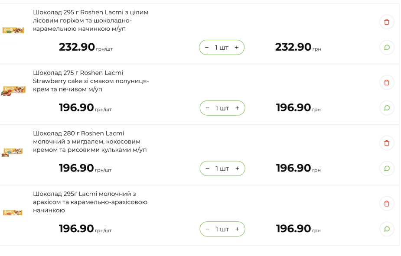This screenshot has width=401, height=256.
Task: Delete the Lacmi almond coconut chocolate item
Action: click(x=387, y=143)
